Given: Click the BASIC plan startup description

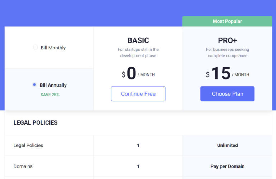Looking at the screenshot, I should click(138, 53).
